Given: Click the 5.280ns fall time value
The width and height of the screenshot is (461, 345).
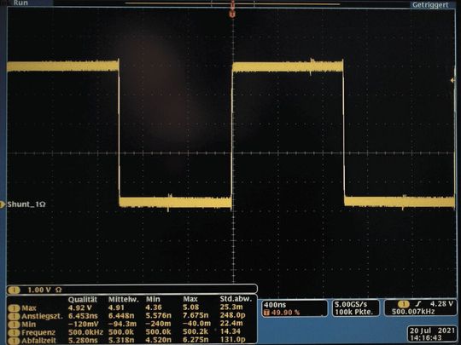Looking at the screenshot, I should tap(83, 341).
